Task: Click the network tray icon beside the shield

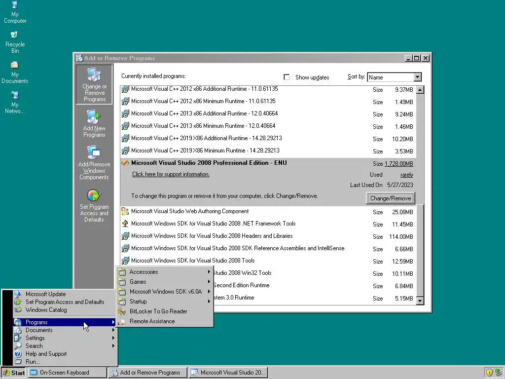Action: pyautogui.click(x=499, y=373)
